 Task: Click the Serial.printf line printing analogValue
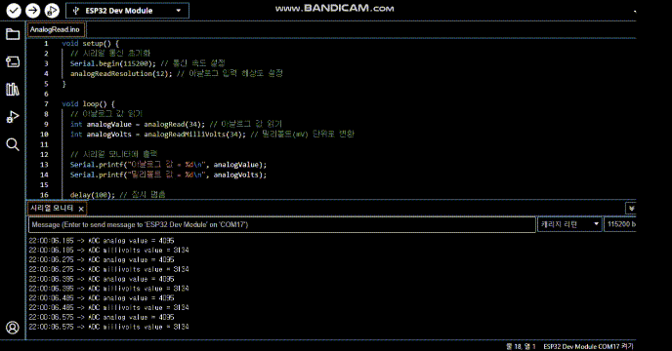(x=168, y=165)
